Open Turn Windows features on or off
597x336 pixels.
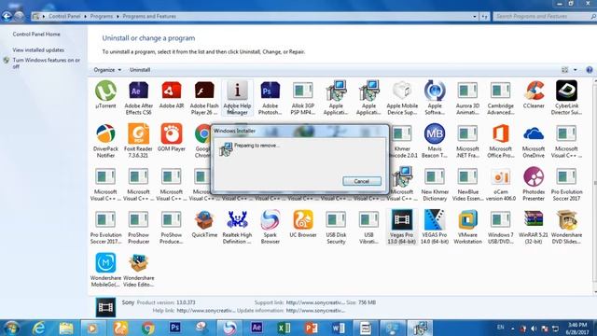point(46,63)
